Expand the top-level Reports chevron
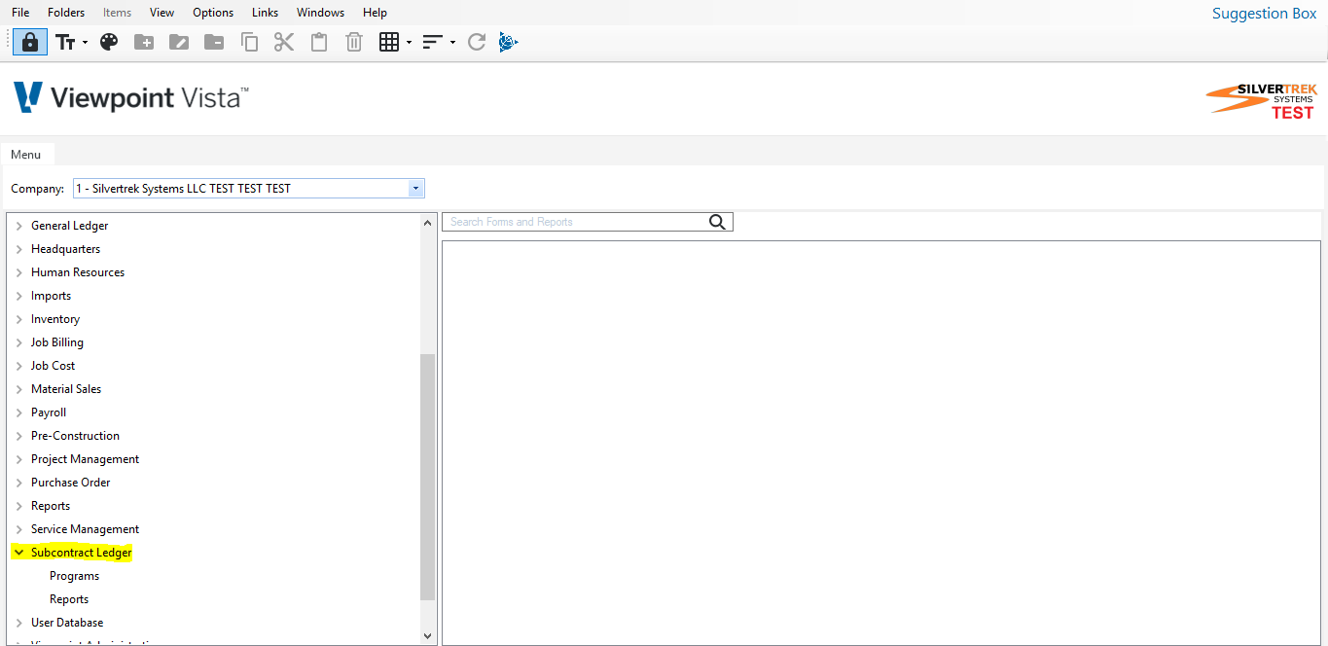1328x646 pixels. [18, 506]
